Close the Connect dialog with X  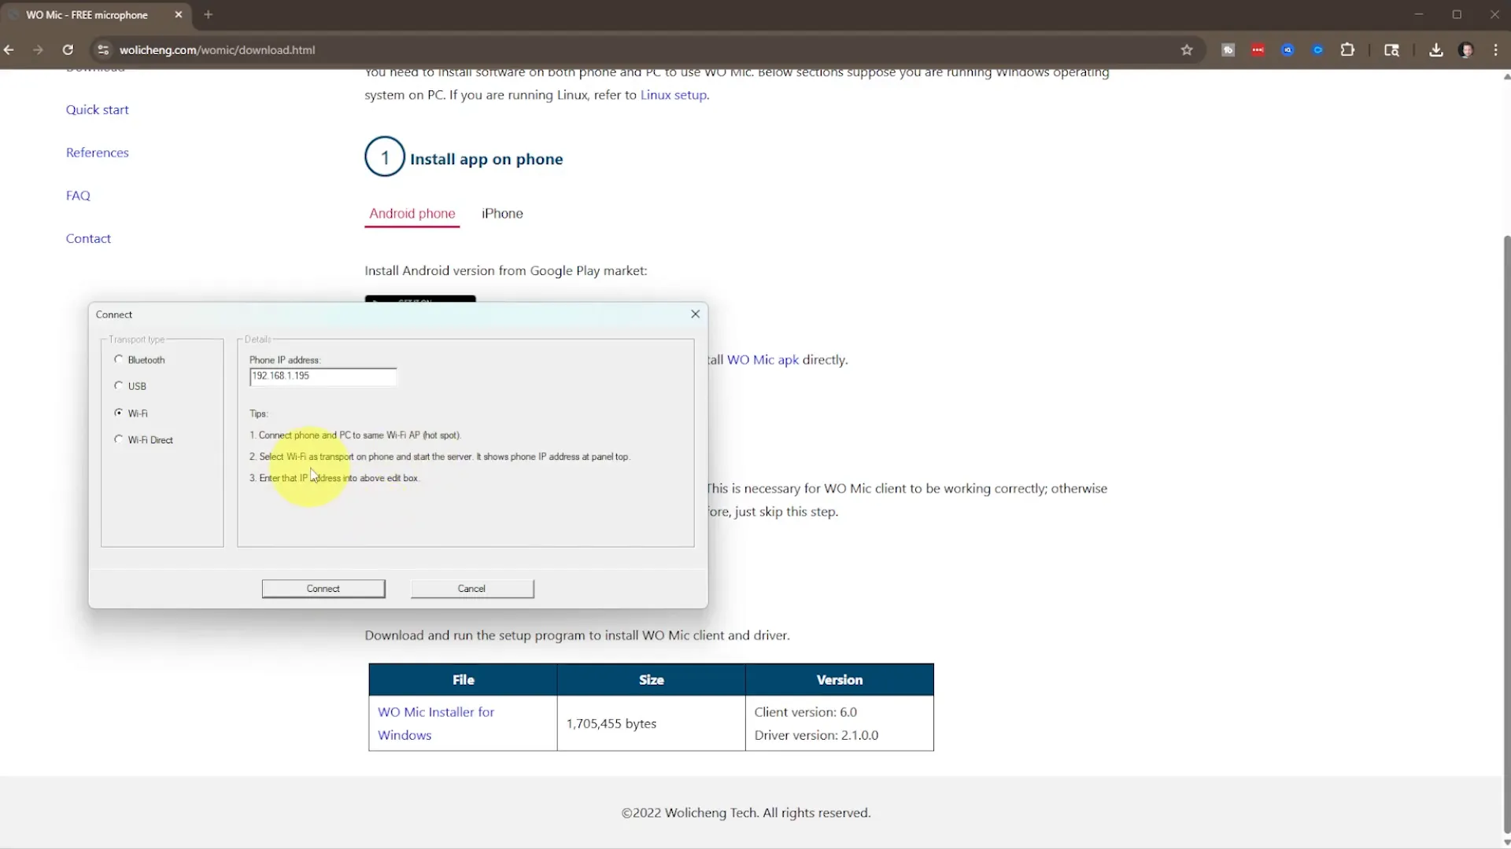coord(695,314)
